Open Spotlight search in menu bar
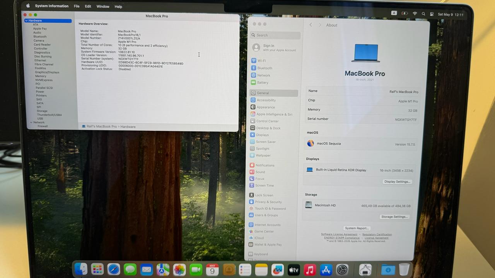Image resolution: width=495 pixels, height=278 pixels. (423, 14)
